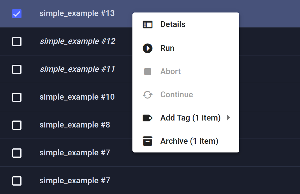Click the highlighted simple_example #13 name
Viewport: 300px width, 194px height.
point(77,13)
